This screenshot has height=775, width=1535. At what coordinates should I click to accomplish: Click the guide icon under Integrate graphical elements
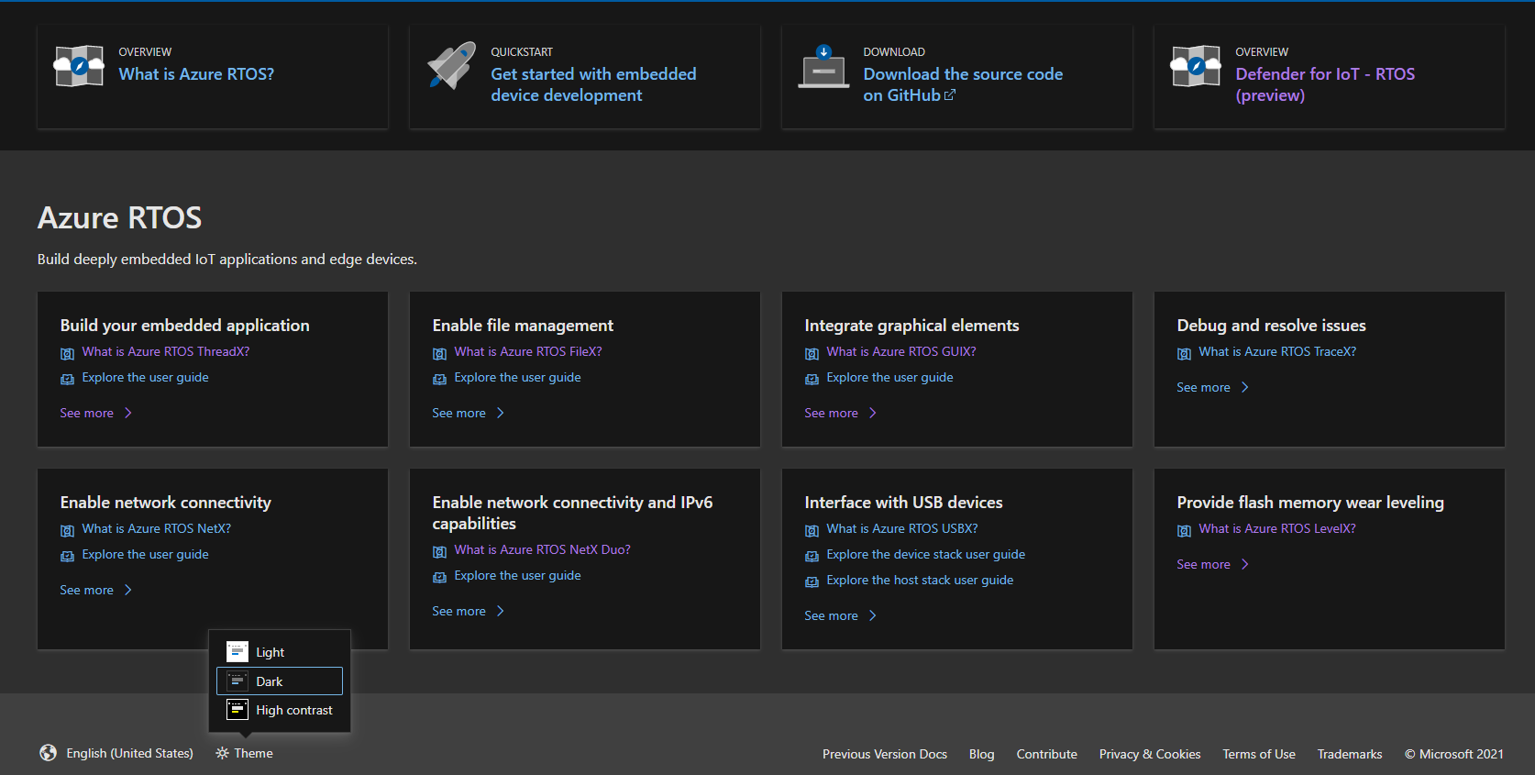click(812, 379)
